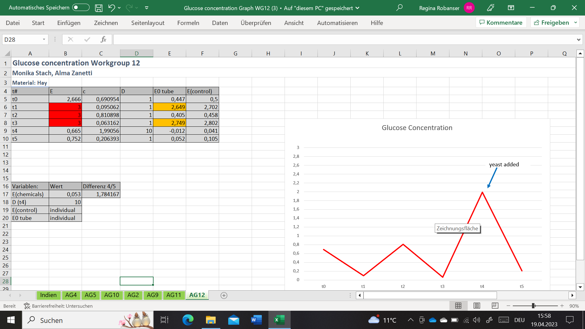Screen dimensions: 585x329
Task: Toggle Automatisches Speichern switch
Action: [x=81, y=8]
